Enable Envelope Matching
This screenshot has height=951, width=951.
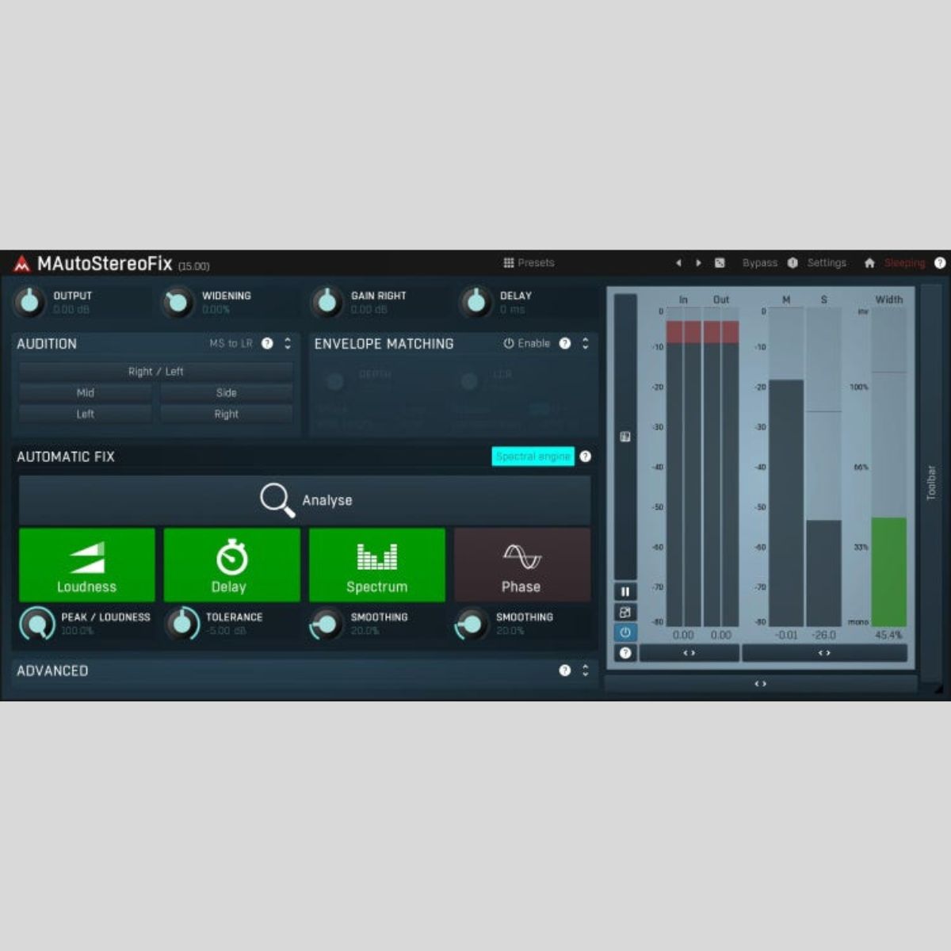click(526, 343)
